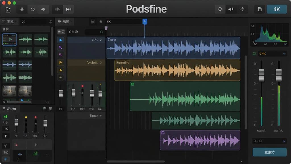The image size is (291, 164).
Task: Click the TK button in Glapo panel
Action: point(6,129)
